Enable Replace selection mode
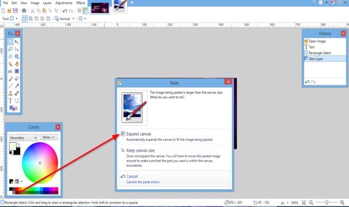The image size is (349, 207). 25,18
